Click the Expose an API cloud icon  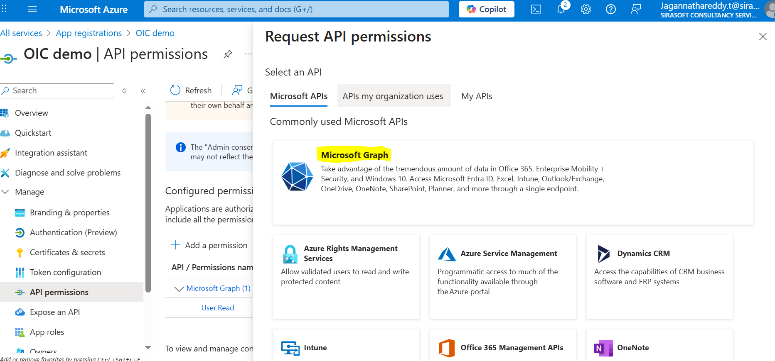tap(20, 312)
